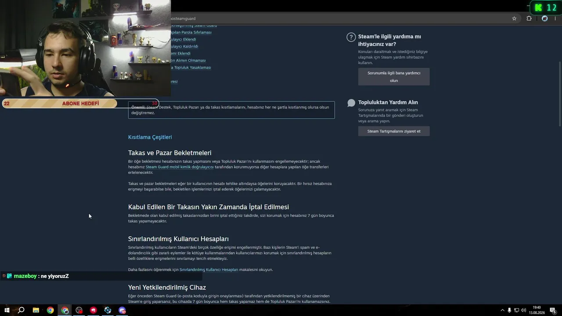Open the Discord taskbar icon
This screenshot has height=316, width=562.
click(122, 310)
